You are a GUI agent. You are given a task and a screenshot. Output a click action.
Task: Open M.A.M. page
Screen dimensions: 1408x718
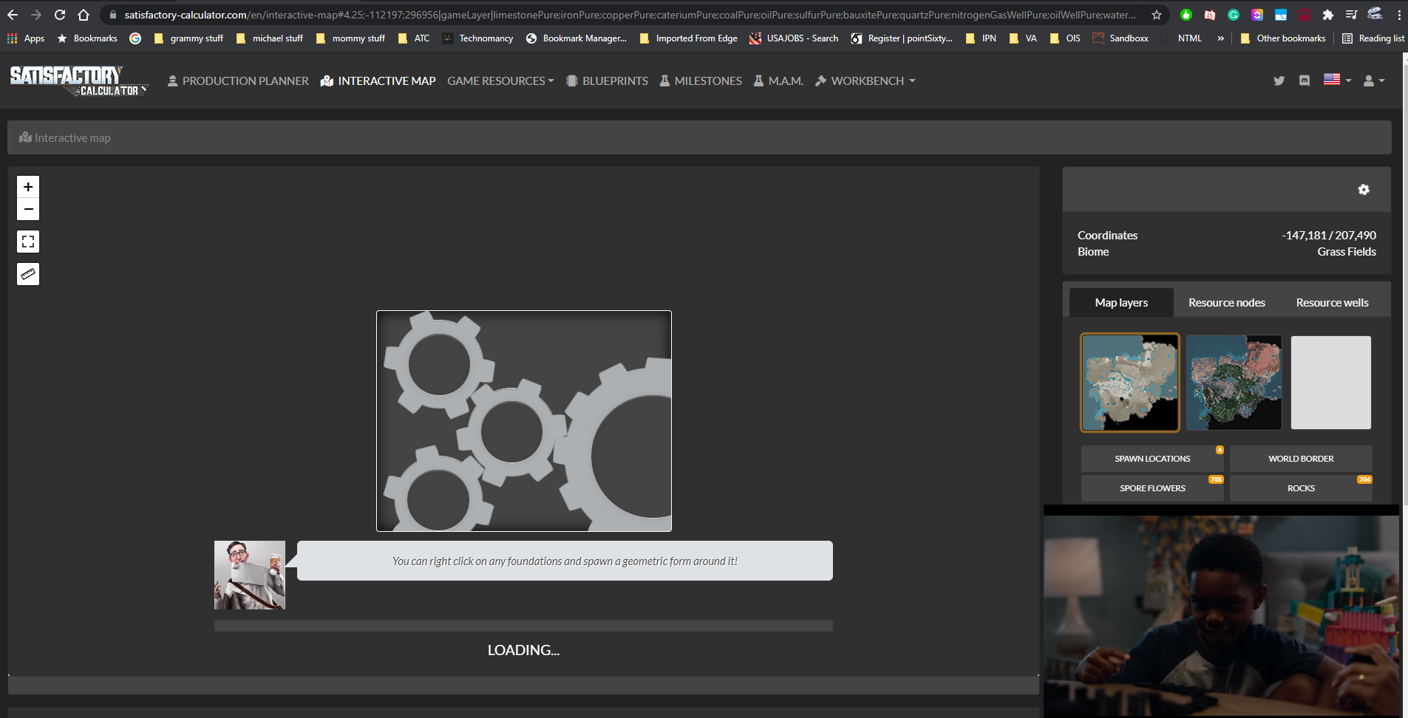778,81
